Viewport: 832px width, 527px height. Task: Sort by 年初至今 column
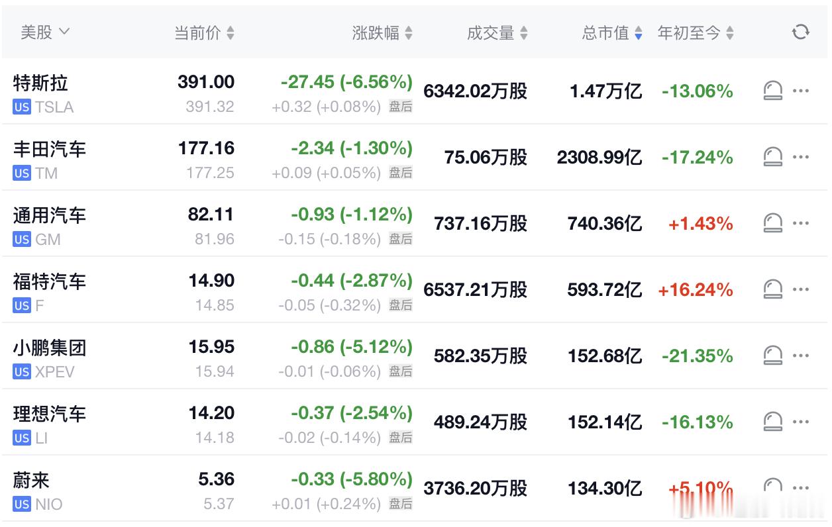tap(696, 33)
